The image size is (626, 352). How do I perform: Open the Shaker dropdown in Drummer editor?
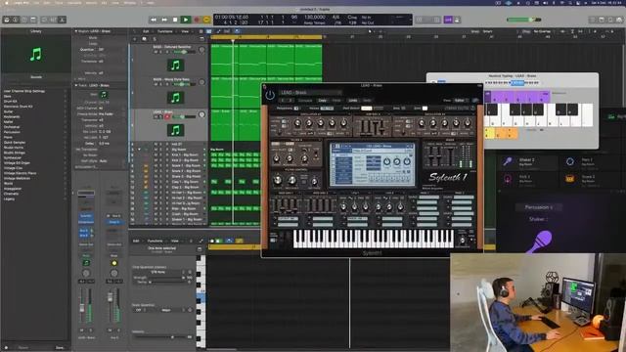point(539,219)
